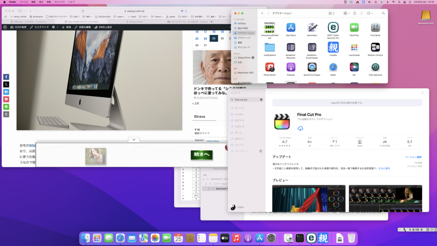Clear the 'final cut pro' search field

(x=261, y=100)
